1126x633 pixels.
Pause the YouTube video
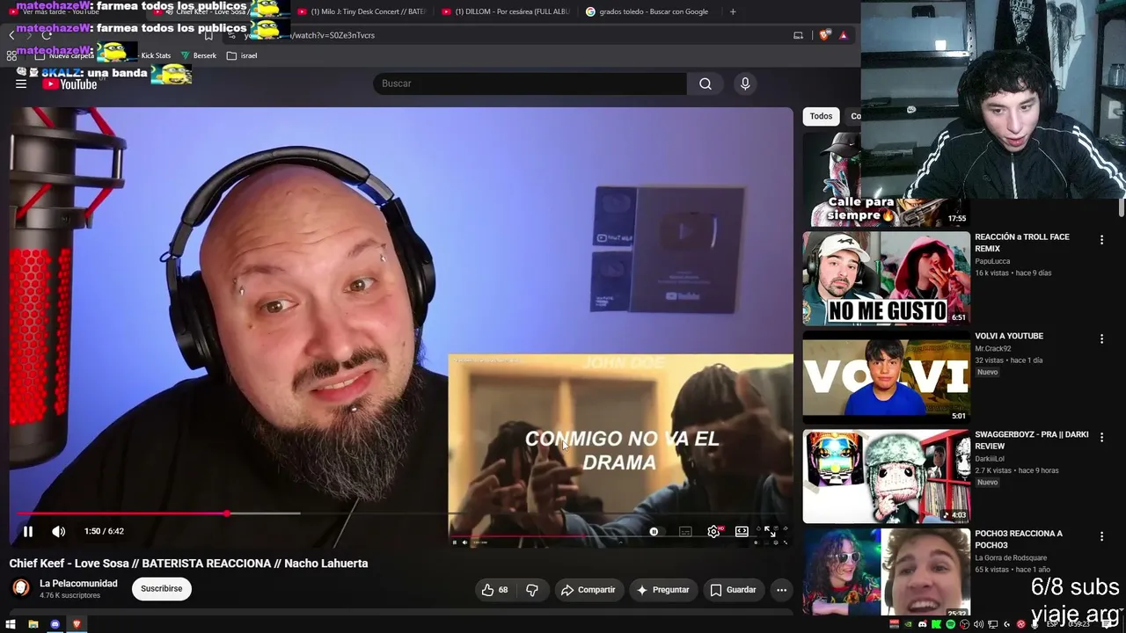tap(28, 531)
